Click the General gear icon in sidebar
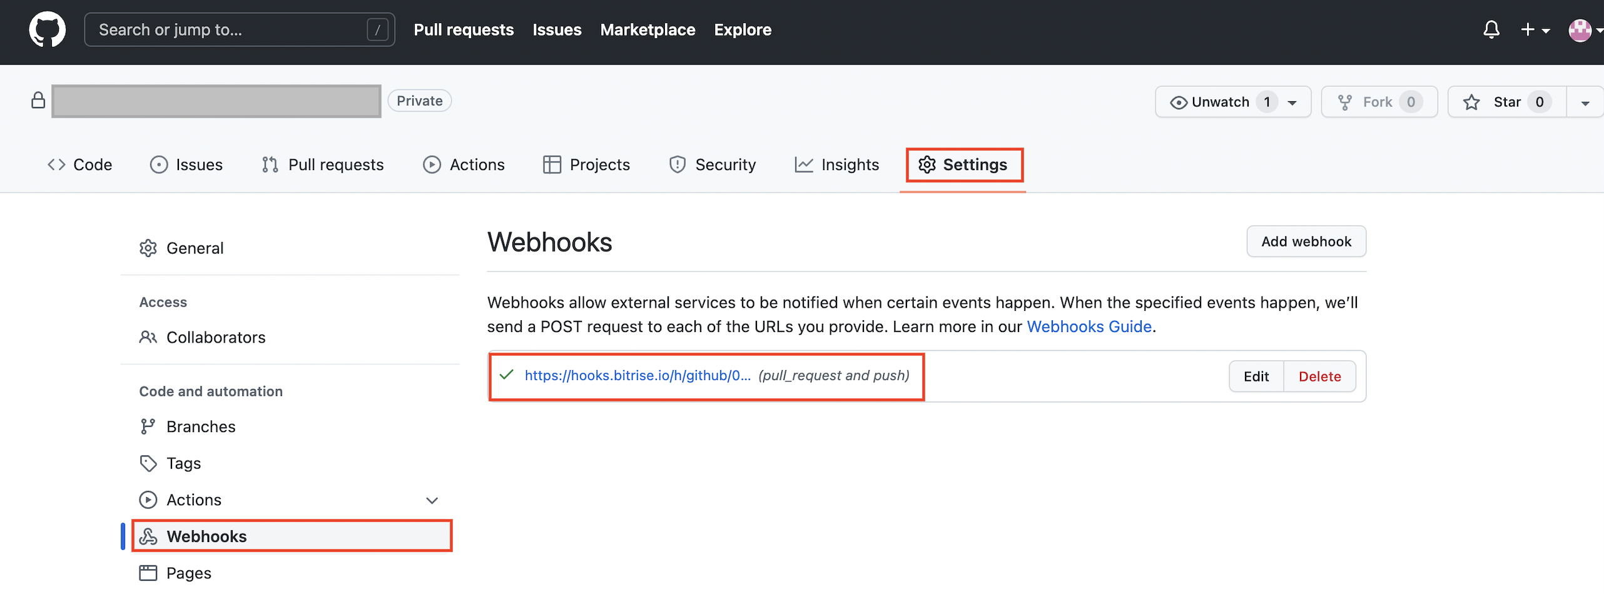This screenshot has width=1604, height=594. (148, 248)
